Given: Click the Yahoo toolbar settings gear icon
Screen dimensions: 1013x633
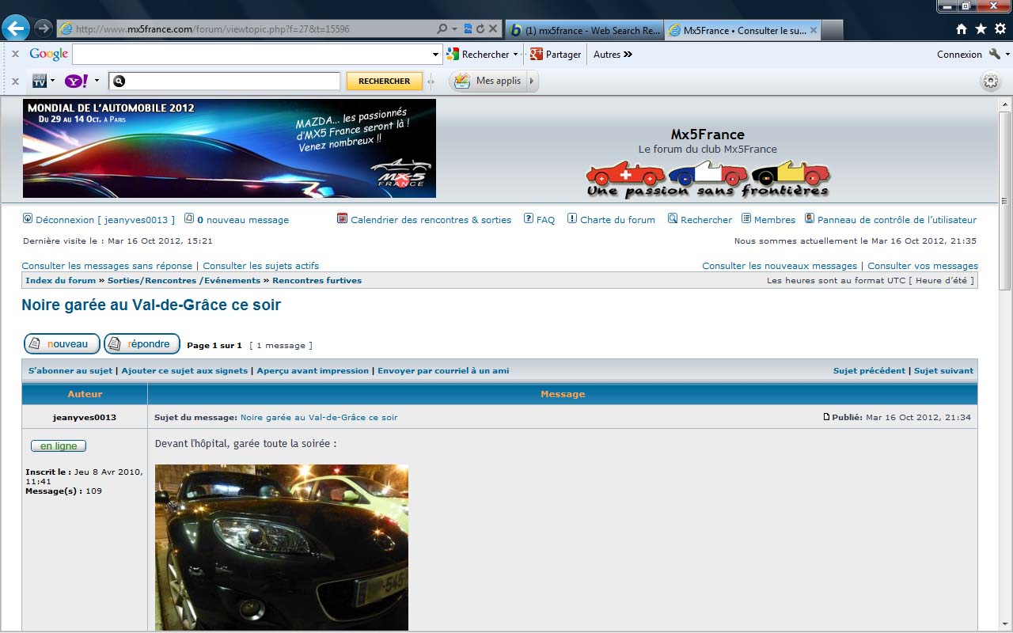Looking at the screenshot, I should click(x=990, y=81).
